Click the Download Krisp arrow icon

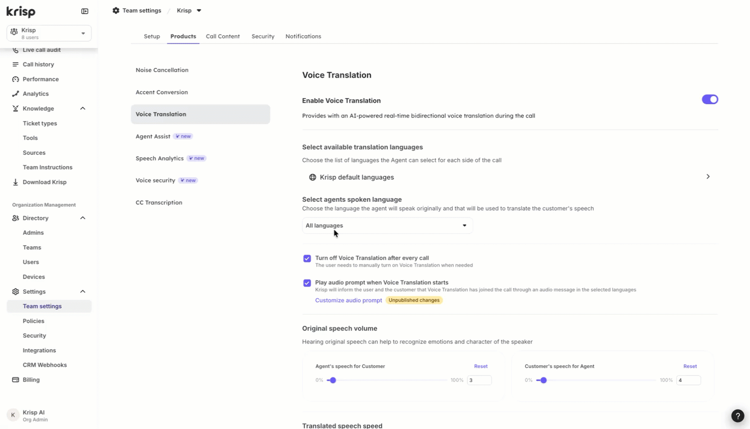tap(15, 182)
